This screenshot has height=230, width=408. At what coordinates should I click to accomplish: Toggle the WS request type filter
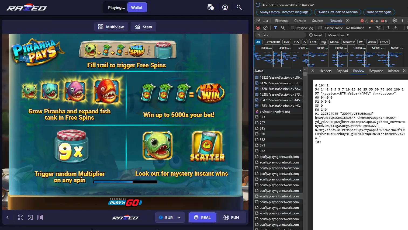coord(361,42)
